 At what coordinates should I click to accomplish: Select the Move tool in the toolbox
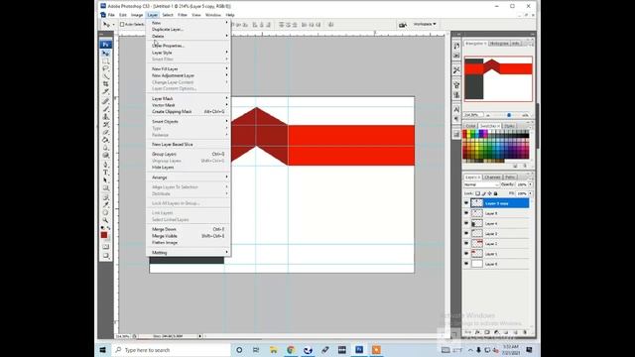(x=106, y=53)
